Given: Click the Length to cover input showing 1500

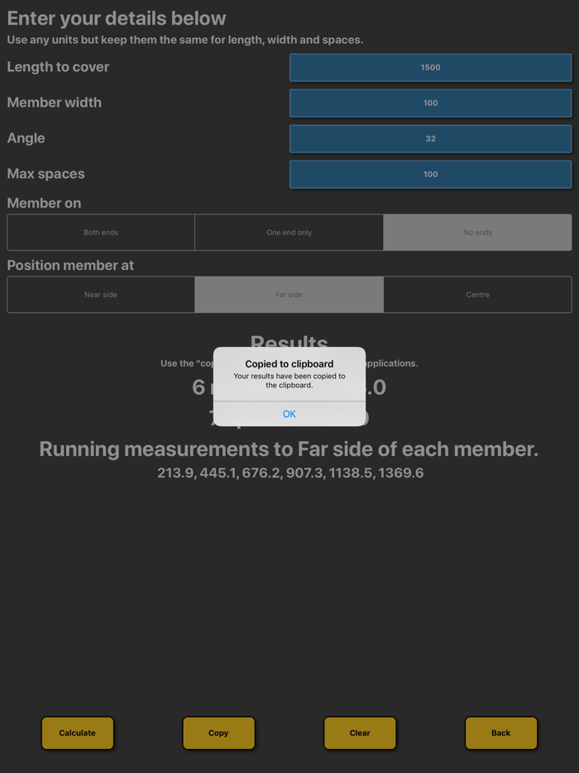Looking at the screenshot, I should [430, 67].
